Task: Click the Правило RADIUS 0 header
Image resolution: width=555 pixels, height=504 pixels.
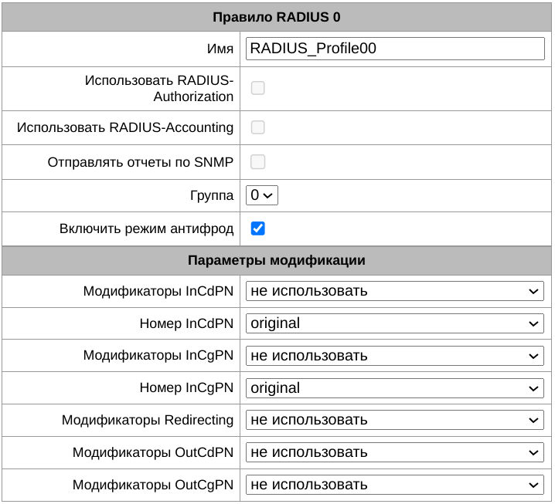Action: pyautogui.click(x=277, y=16)
